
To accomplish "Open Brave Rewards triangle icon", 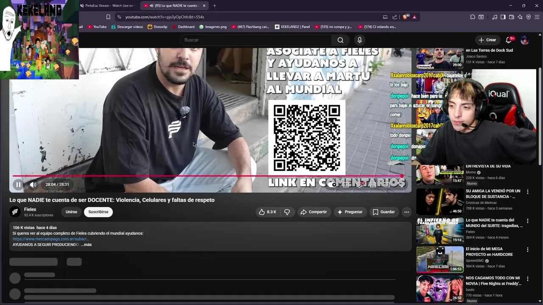I will tap(414, 17).
